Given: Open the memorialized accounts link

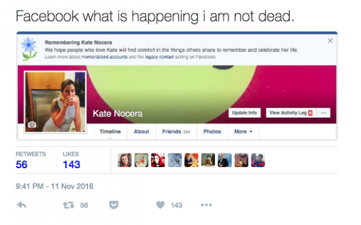Looking at the screenshot, I should (105, 57).
